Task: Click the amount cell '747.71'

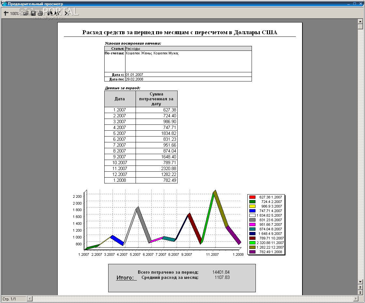Action: (156, 127)
